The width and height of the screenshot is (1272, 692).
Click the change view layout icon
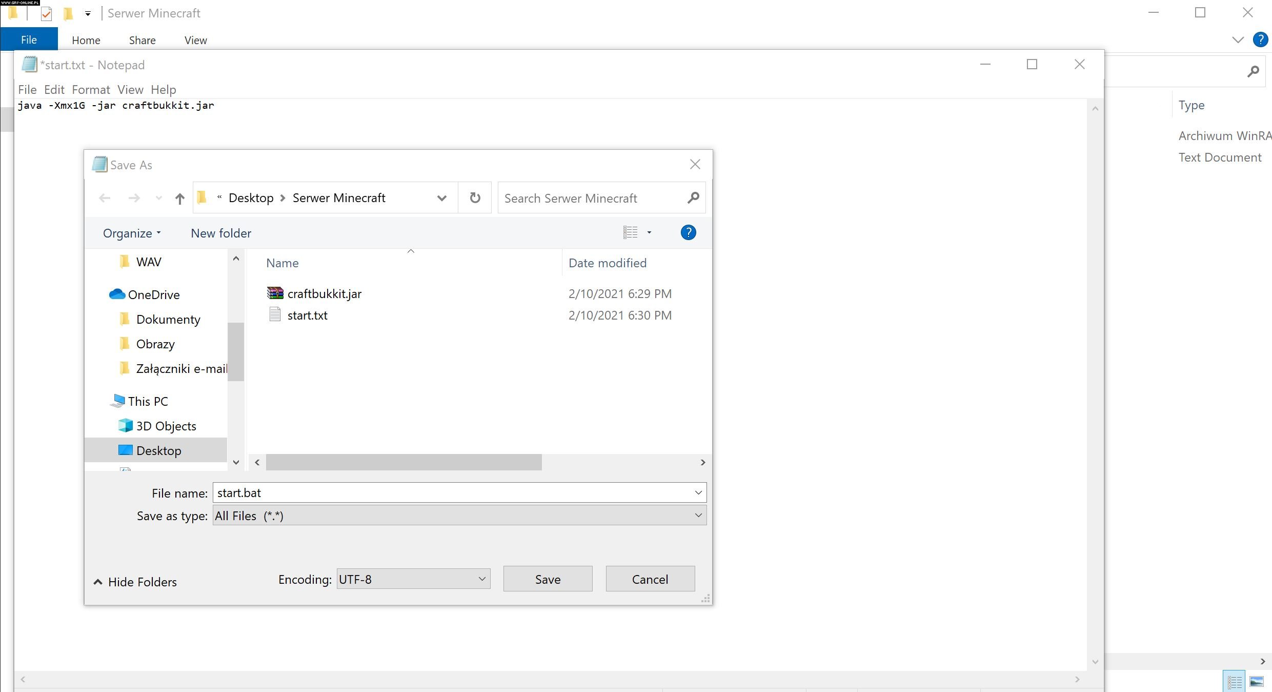pos(631,233)
